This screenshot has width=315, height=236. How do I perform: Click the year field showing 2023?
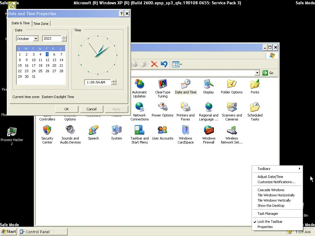[x=52, y=38]
